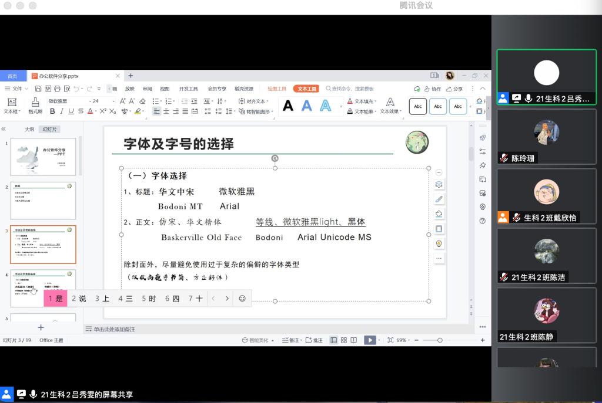The image size is (602, 403).
Task: Click the 分享 share button
Action: point(454,89)
